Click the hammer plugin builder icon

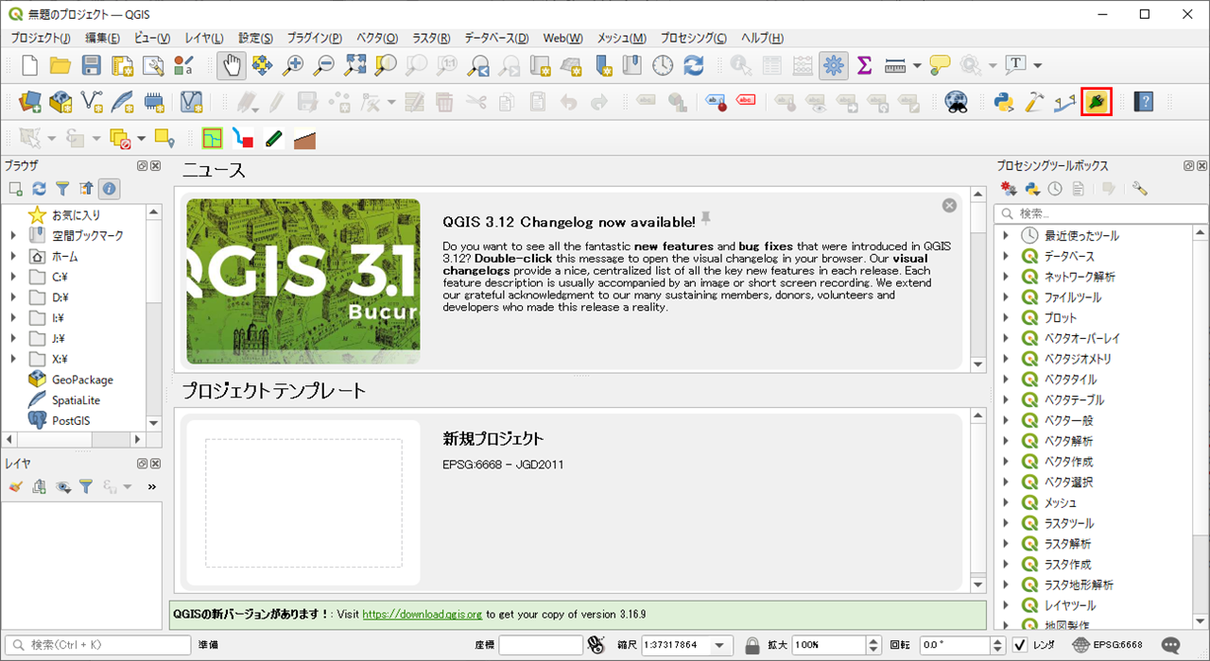pyautogui.click(x=1035, y=101)
